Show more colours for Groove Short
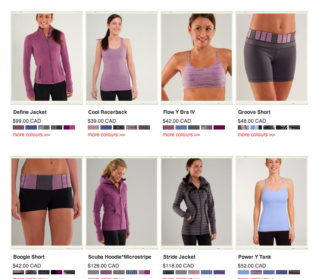Screen dimensions: 314x279 (256, 135)
